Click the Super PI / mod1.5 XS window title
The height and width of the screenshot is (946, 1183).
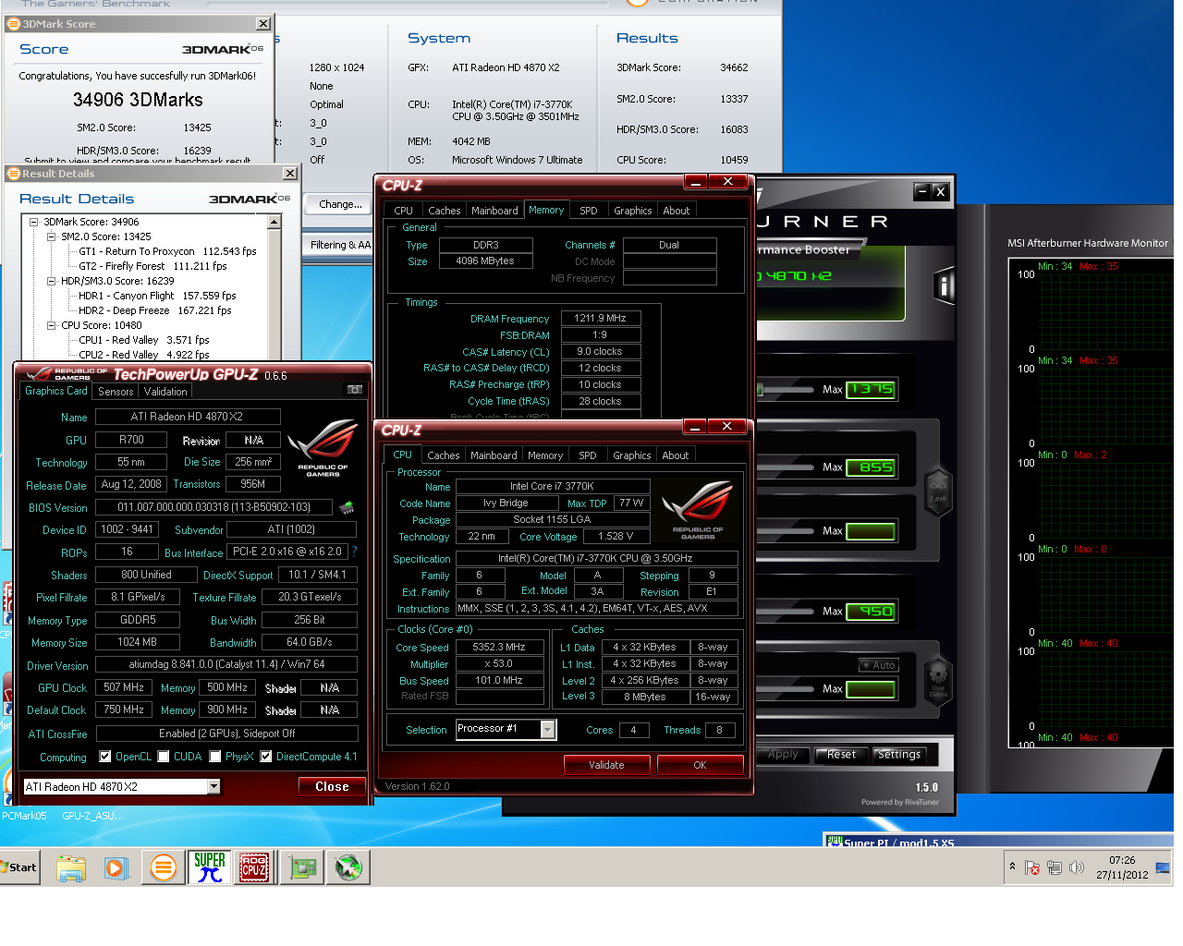pyautogui.click(x=898, y=843)
